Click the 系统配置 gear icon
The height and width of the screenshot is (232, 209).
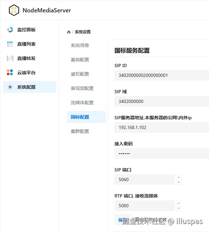[x=10, y=87]
